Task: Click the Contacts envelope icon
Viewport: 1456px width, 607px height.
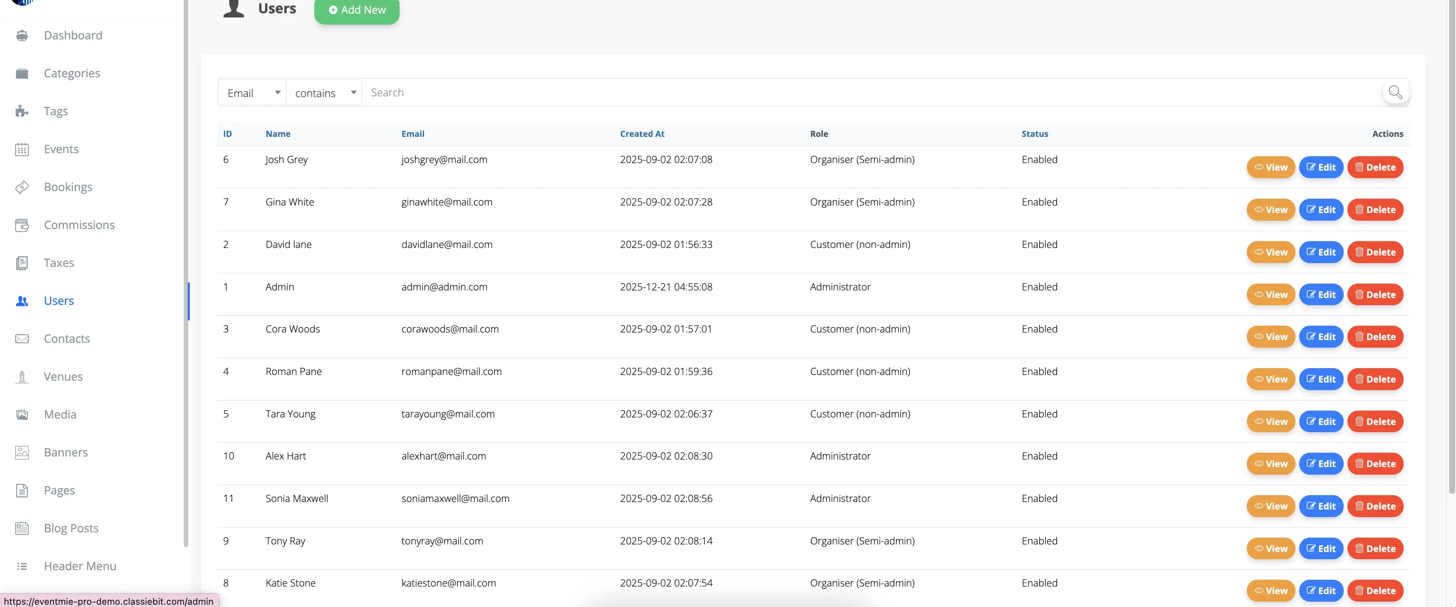Action: (x=22, y=339)
